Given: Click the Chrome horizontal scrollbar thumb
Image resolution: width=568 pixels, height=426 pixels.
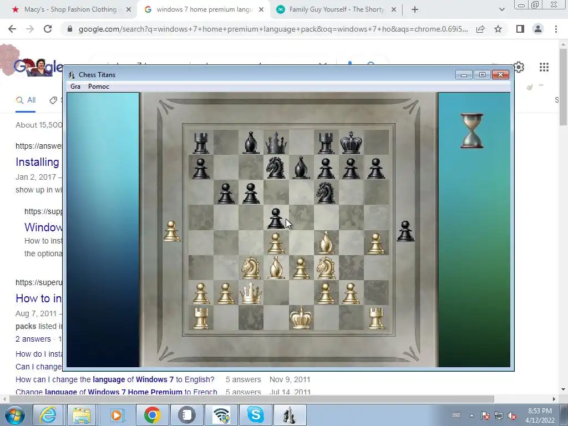Looking at the screenshot, I should 252,399.
